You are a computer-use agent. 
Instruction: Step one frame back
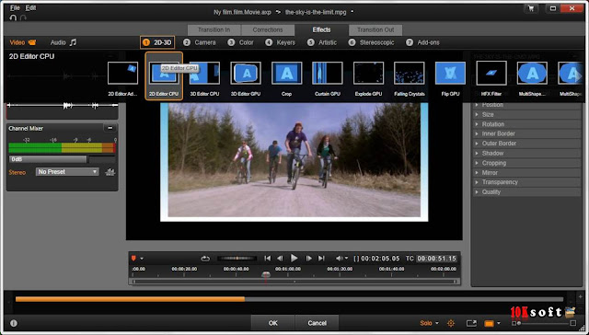[x=280, y=259]
